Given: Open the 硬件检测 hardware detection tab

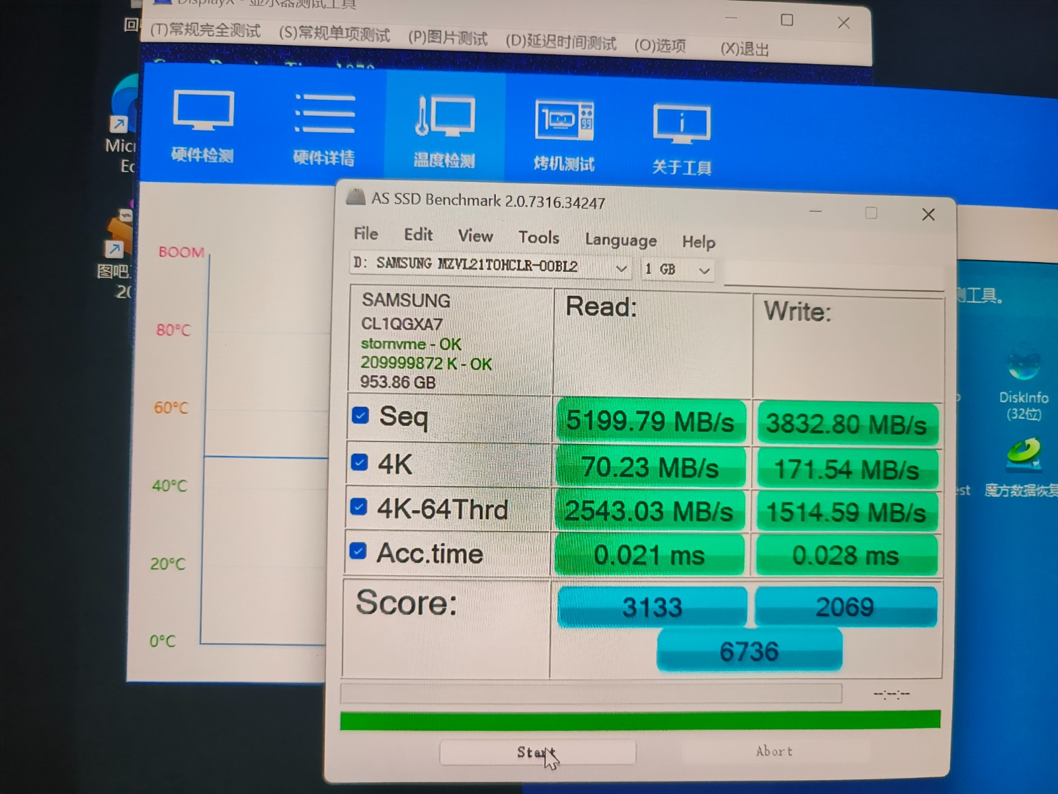Looking at the screenshot, I should 203,125.
